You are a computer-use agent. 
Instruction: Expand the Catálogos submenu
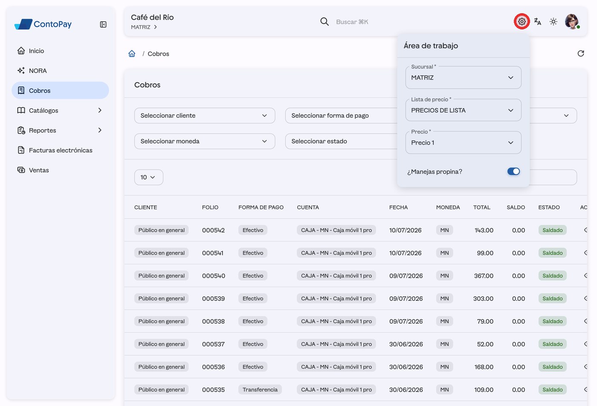click(61, 110)
